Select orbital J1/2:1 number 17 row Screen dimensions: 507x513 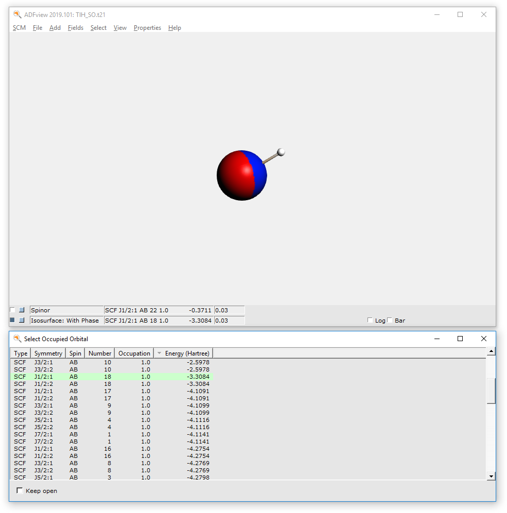pos(112,391)
